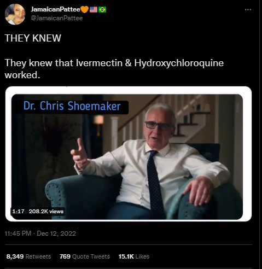Click JamaicanPattee's round profile avatar

[15, 14]
